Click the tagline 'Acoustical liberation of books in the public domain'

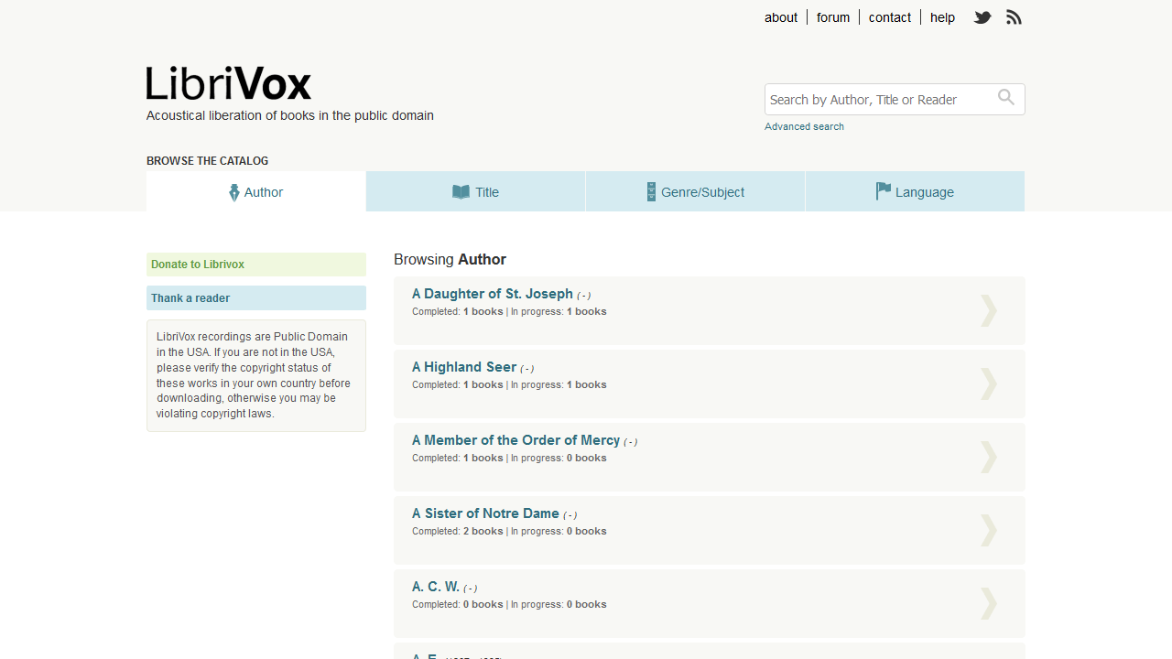point(290,115)
